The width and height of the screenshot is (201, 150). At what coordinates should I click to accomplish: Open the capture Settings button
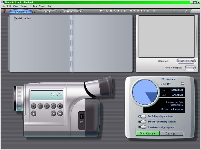point(171,133)
